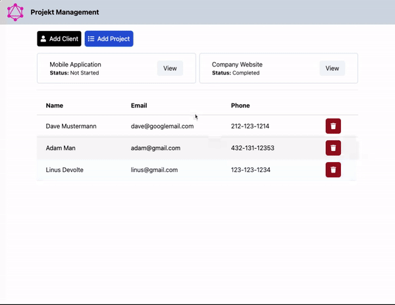
Task: Select the name Adam Man
Action: pyautogui.click(x=61, y=148)
